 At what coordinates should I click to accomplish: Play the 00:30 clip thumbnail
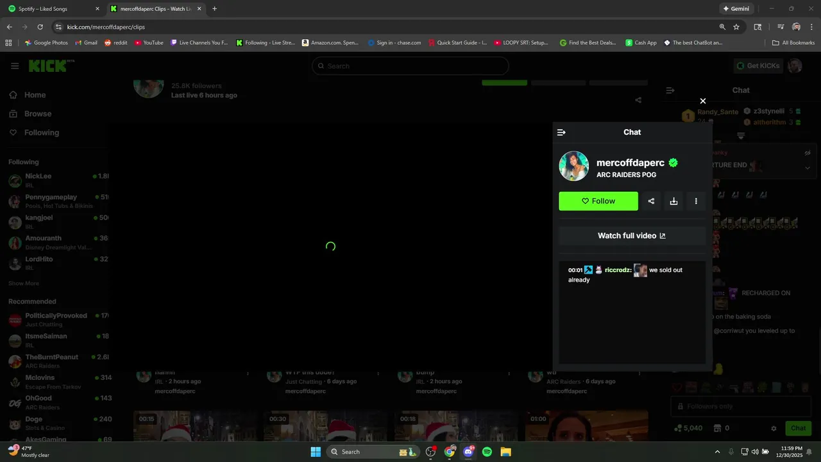325,426
